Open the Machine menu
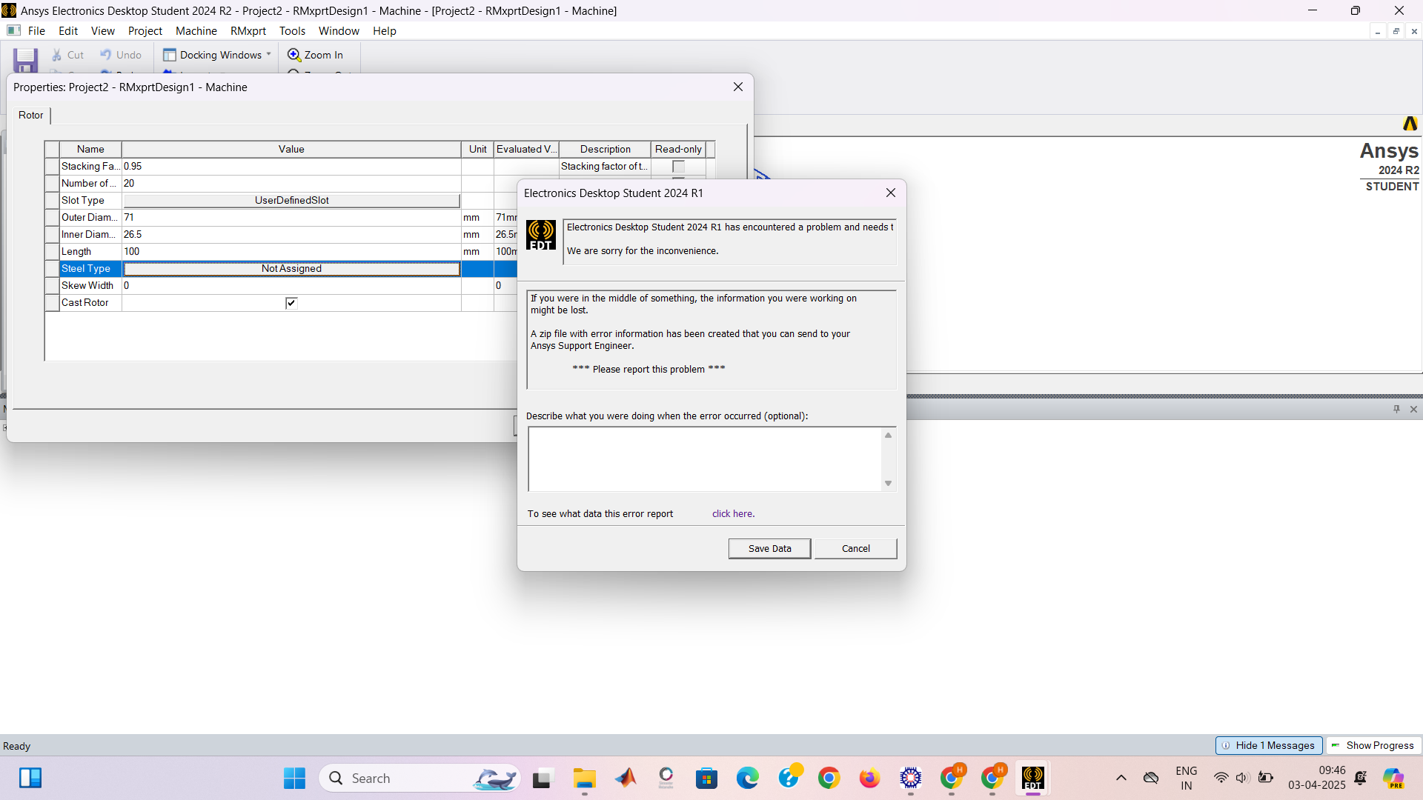The height and width of the screenshot is (800, 1423). point(196,31)
